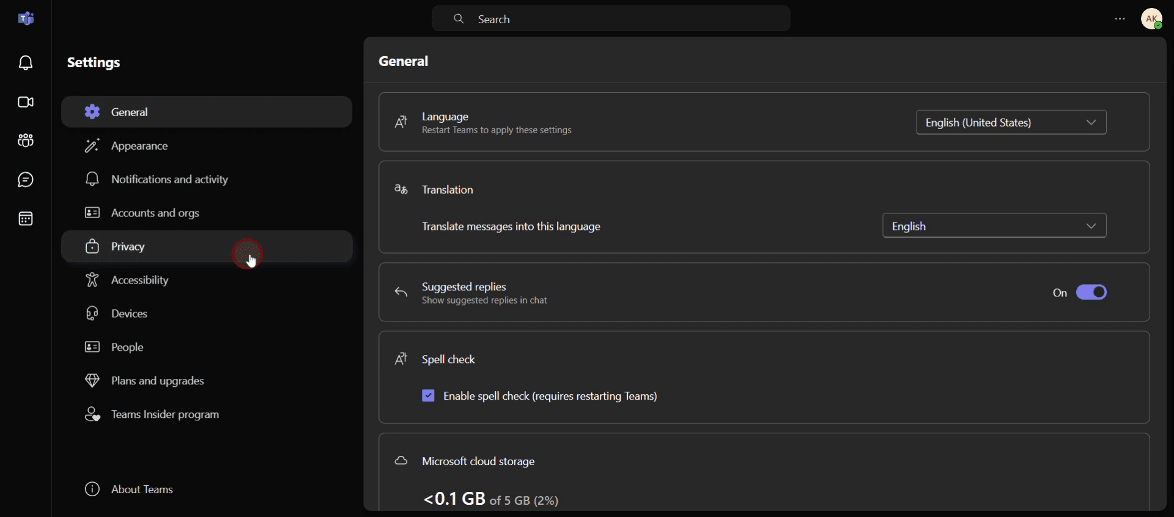This screenshot has width=1174, height=517.
Task: Click the <0.1 GB of 5 GB storage text
Action: tap(491, 499)
